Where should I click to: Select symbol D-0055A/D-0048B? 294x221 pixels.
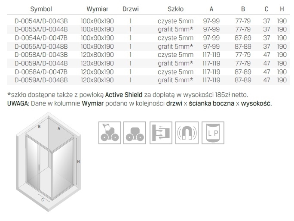tap(41, 47)
